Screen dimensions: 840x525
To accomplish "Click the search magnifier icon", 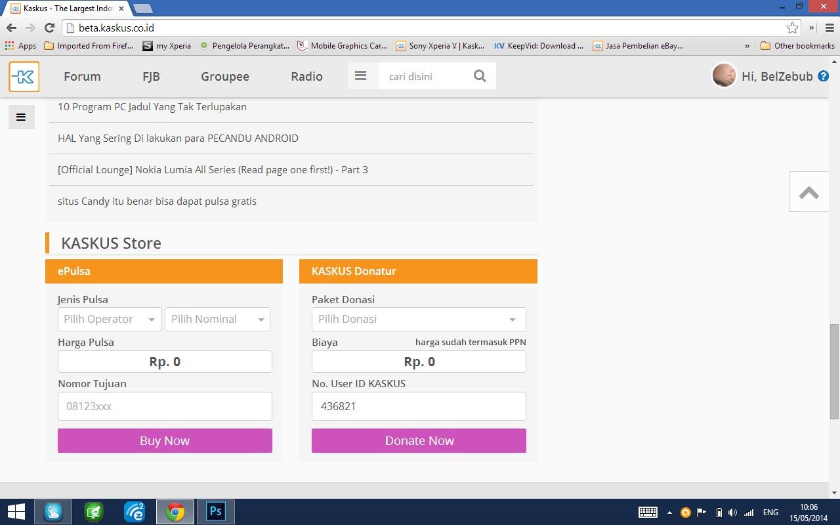I will 480,76.
